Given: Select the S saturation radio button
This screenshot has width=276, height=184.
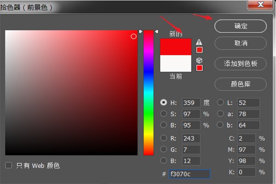Looking at the screenshot, I should tap(163, 114).
